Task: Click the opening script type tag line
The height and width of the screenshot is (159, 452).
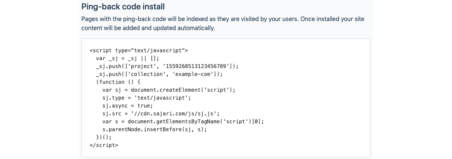Action: (139, 50)
